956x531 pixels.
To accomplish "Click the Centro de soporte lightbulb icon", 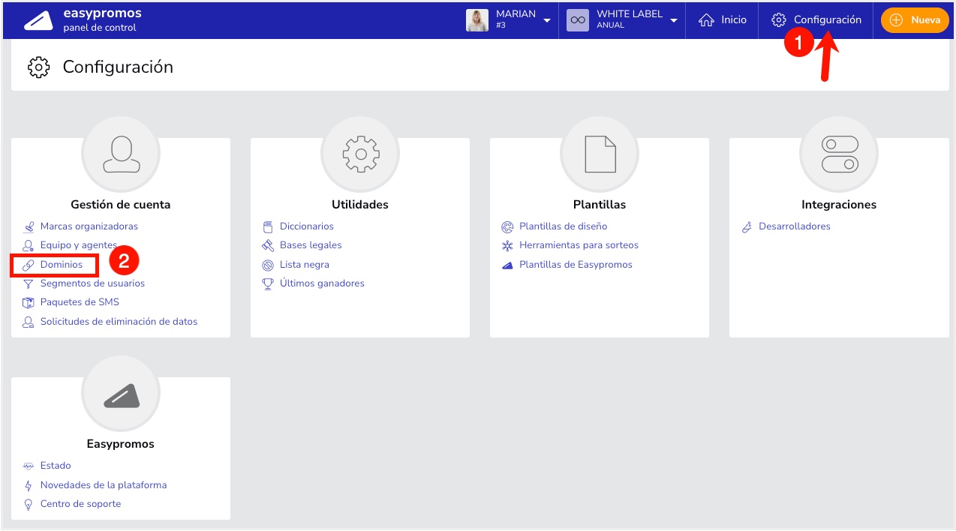I will click(29, 504).
